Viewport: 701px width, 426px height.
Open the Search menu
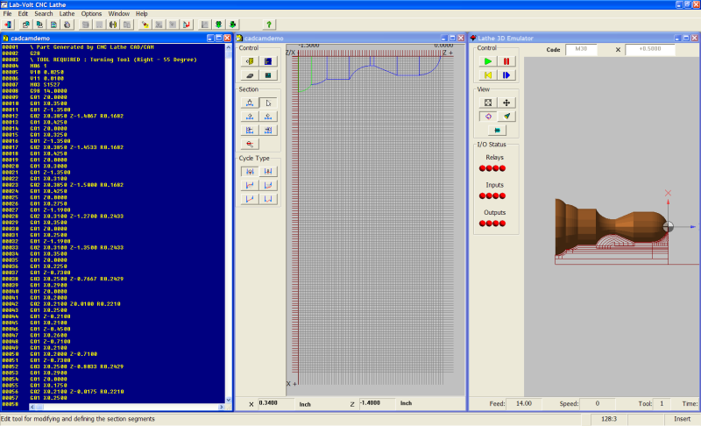[x=43, y=14]
